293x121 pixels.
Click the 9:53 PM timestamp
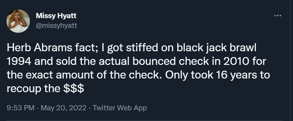(20, 108)
